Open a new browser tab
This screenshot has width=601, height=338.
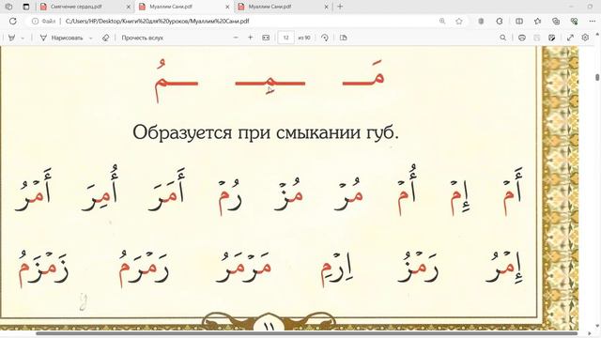(340, 7)
